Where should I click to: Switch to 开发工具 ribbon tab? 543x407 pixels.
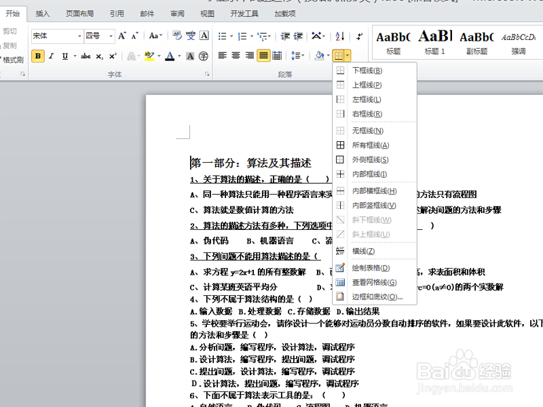244,14
